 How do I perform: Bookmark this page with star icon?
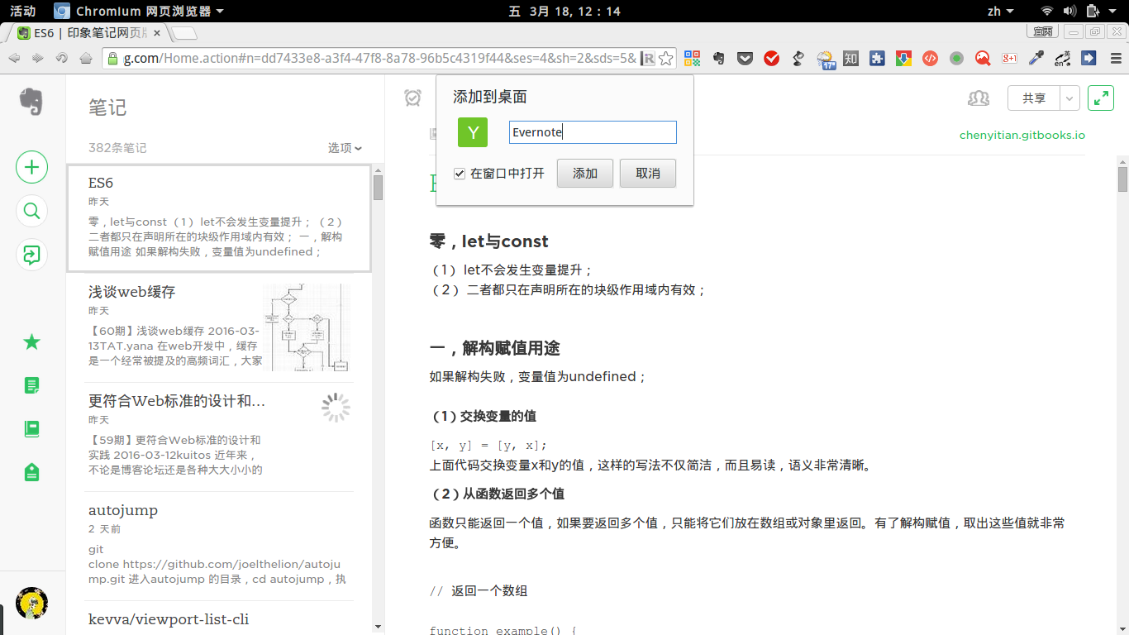click(666, 58)
